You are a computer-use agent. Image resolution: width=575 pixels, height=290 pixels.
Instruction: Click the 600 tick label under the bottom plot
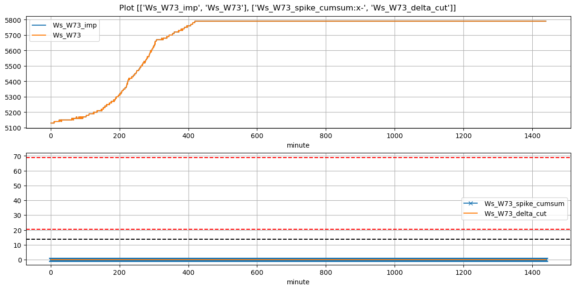pos(257,272)
